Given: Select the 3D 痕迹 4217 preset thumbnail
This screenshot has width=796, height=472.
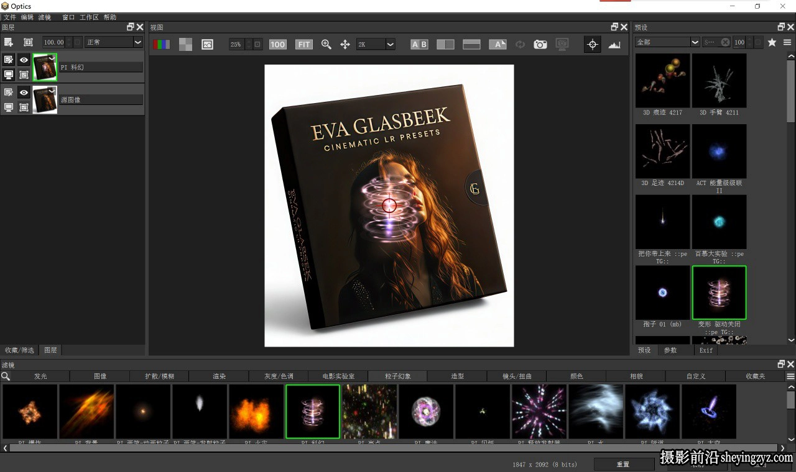Looking at the screenshot, I should pyautogui.click(x=662, y=81).
